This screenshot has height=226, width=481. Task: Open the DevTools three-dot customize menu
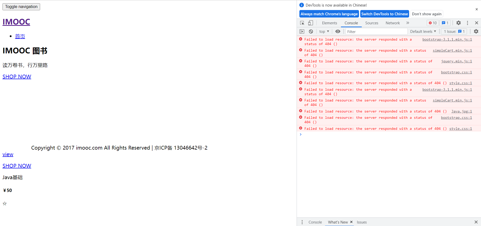click(x=467, y=23)
